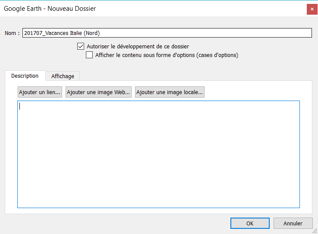Viewport: 318px width, 234px height.
Task: Click the Nom text field
Action: pyautogui.click(x=167, y=33)
